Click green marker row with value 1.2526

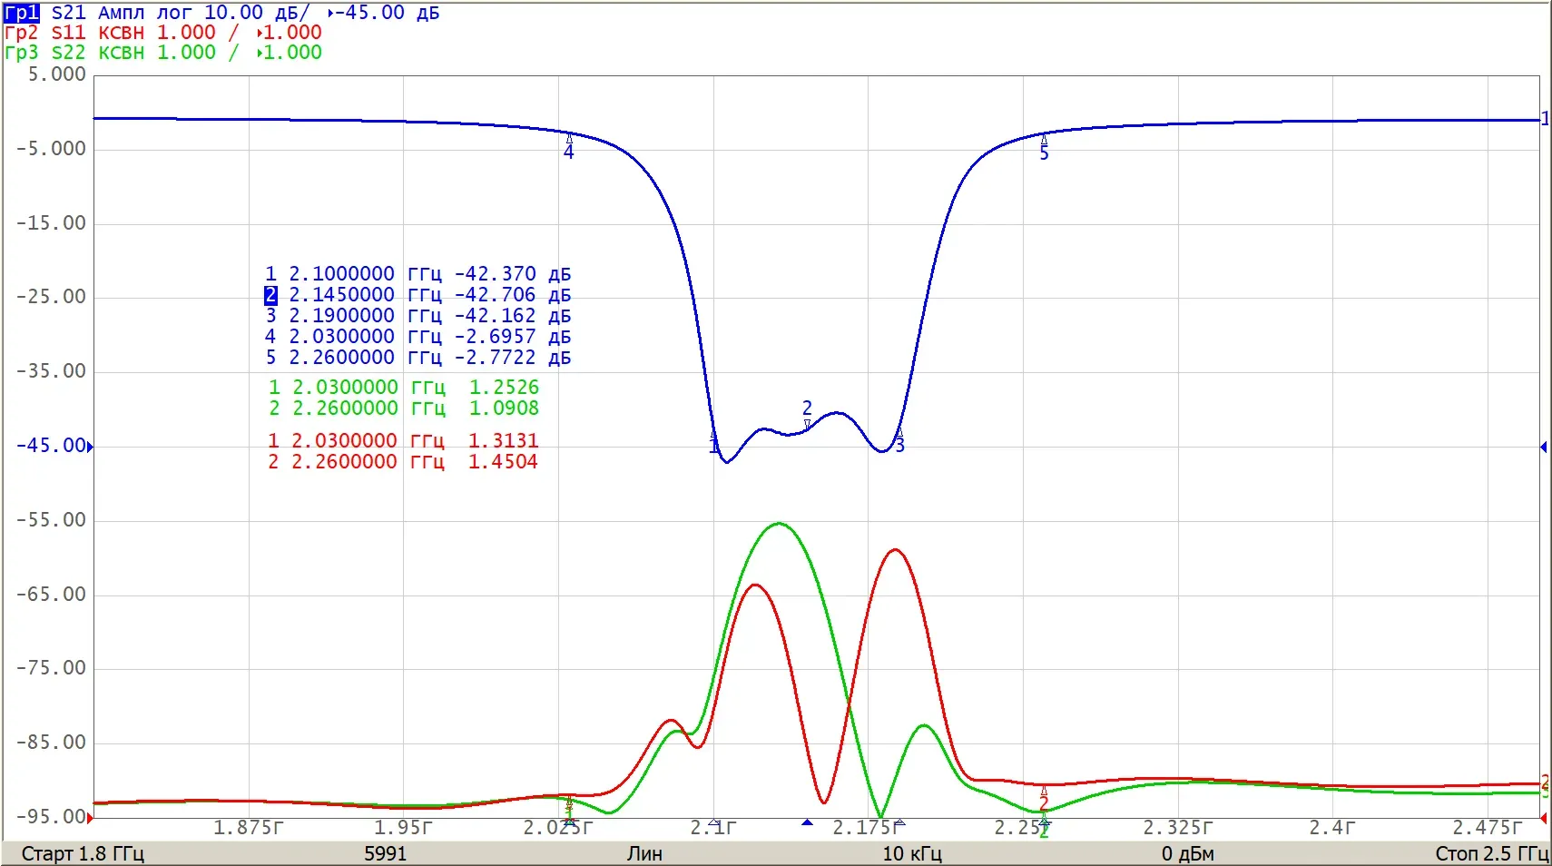[404, 388]
